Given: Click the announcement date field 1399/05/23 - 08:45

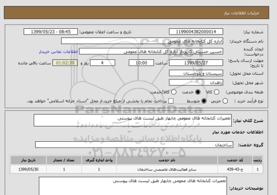Looking at the screenshot, I should pyautogui.click(x=50, y=32).
